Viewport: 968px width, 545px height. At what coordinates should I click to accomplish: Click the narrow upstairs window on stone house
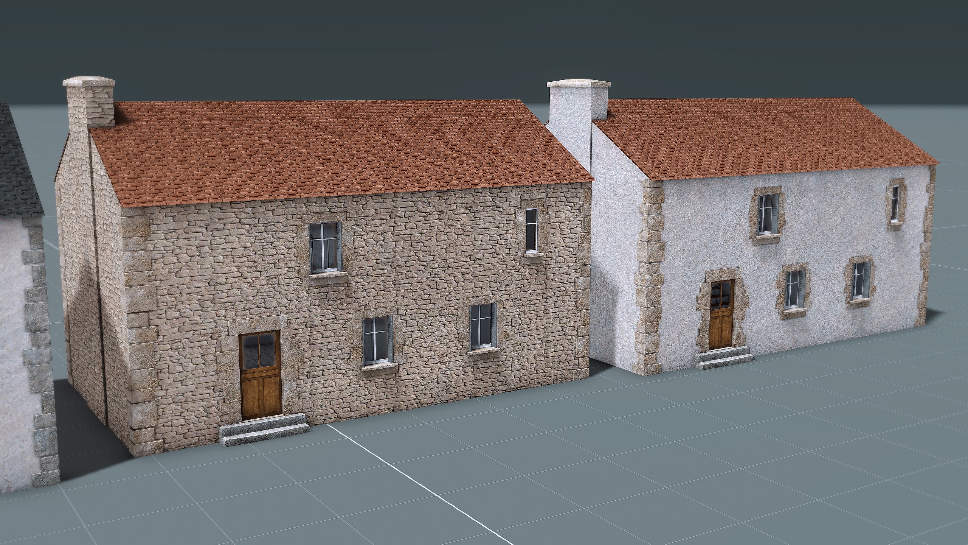coord(531,229)
